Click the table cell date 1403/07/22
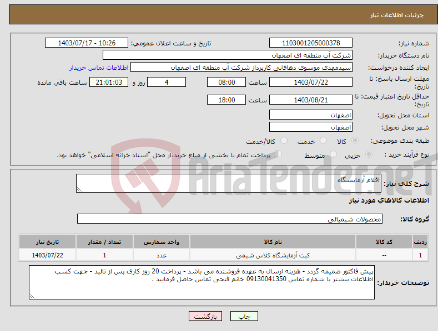Image resolution: width=438 pixels, height=331 pixels. [47, 255]
